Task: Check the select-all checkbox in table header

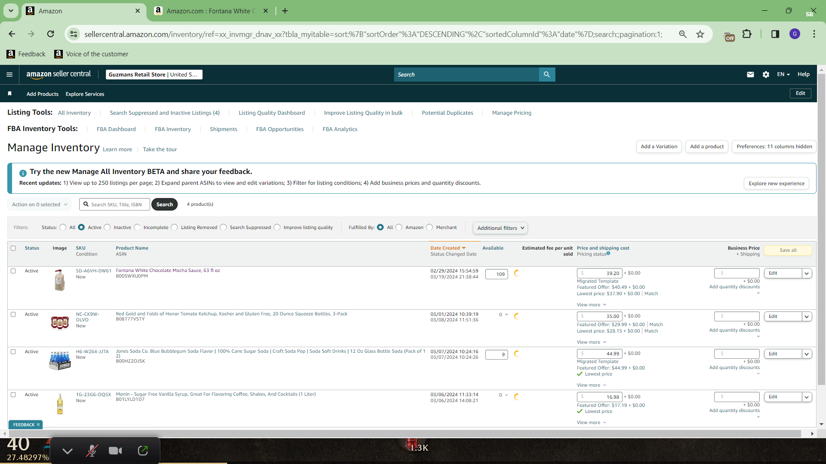Action: tap(13, 248)
